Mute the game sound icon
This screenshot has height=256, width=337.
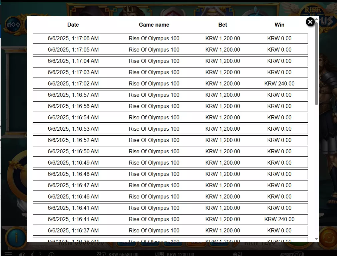click(x=22, y=254)
